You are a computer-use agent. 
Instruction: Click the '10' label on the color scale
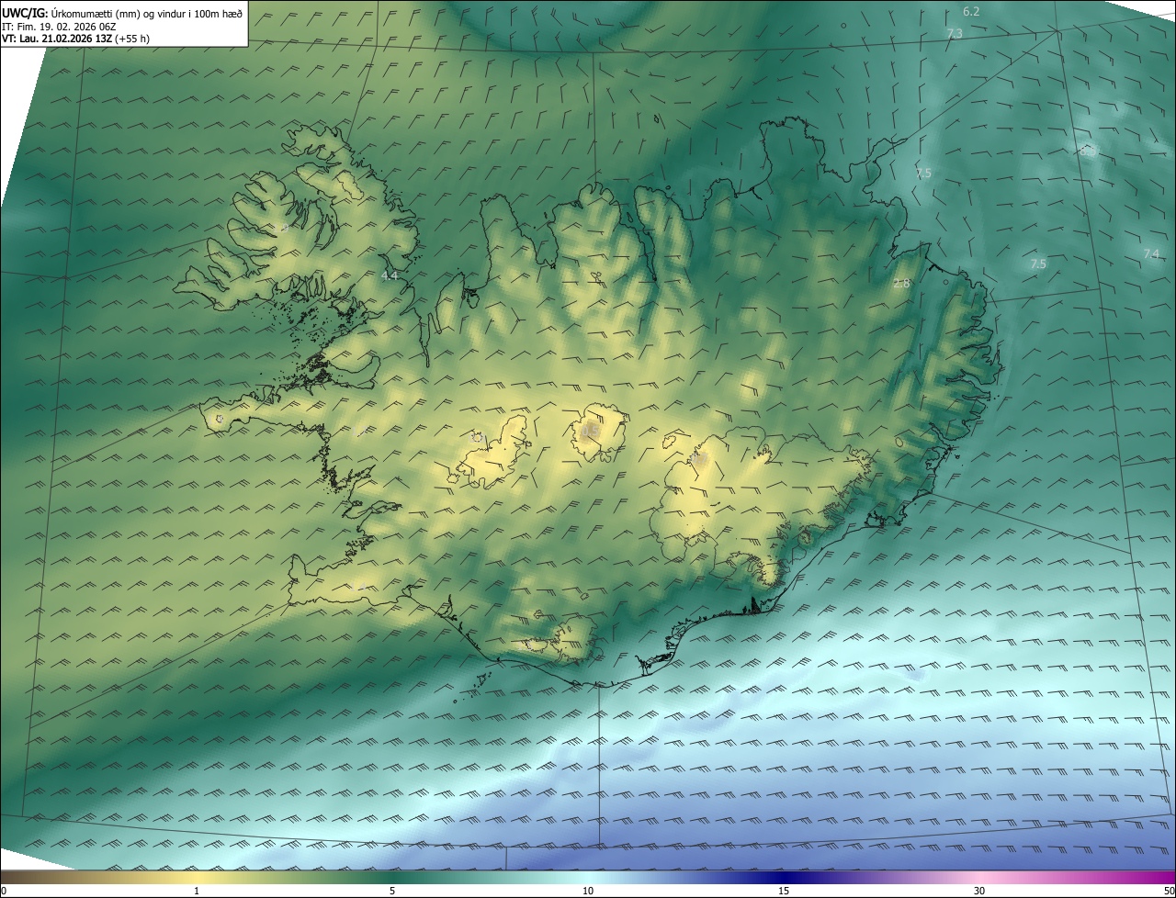588,891
